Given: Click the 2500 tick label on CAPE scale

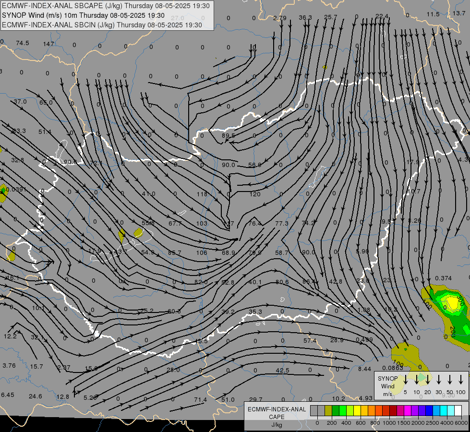Looking at the screenshot, I should [x=433, y=423].
